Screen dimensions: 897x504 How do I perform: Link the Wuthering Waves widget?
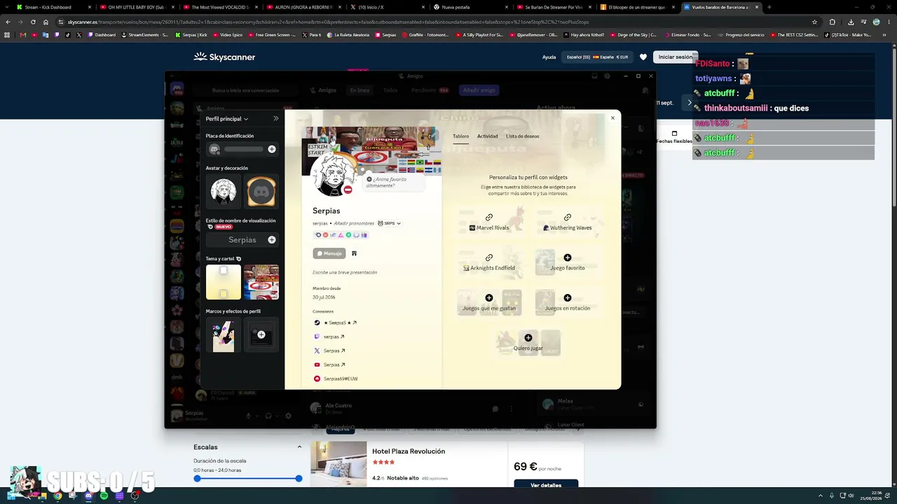click(x=568, y=221)
